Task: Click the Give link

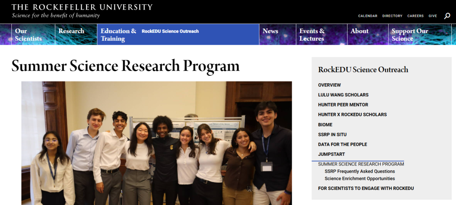Action: (433, 16)
